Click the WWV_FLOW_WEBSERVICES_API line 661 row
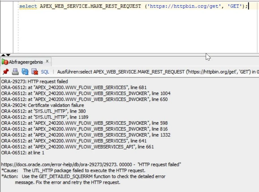Screen dimensions: 259x192 pyautogui.click(x=78, y=147)
